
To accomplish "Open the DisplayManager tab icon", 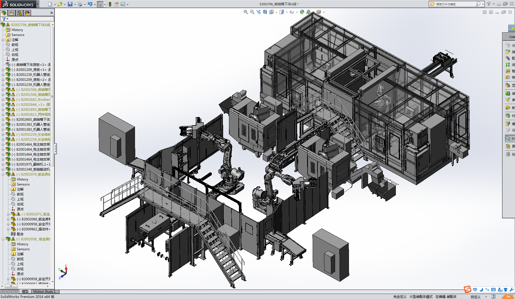I will [27, 13].
